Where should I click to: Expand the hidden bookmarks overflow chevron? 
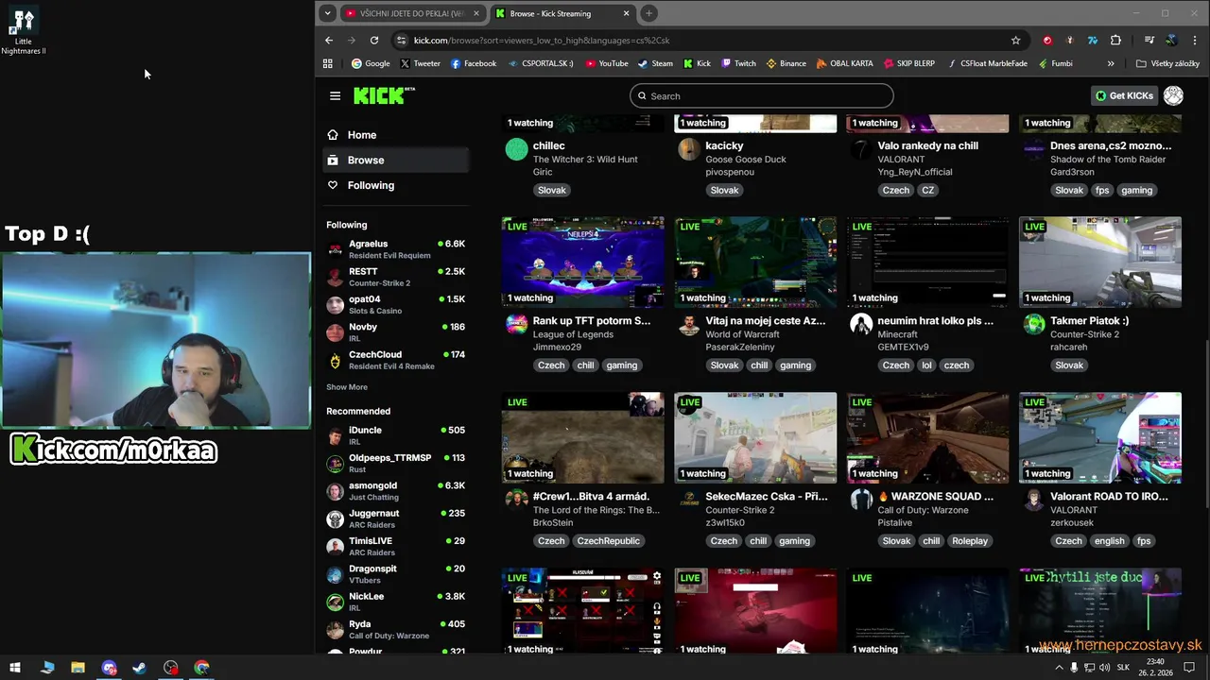coord(1111,63)
